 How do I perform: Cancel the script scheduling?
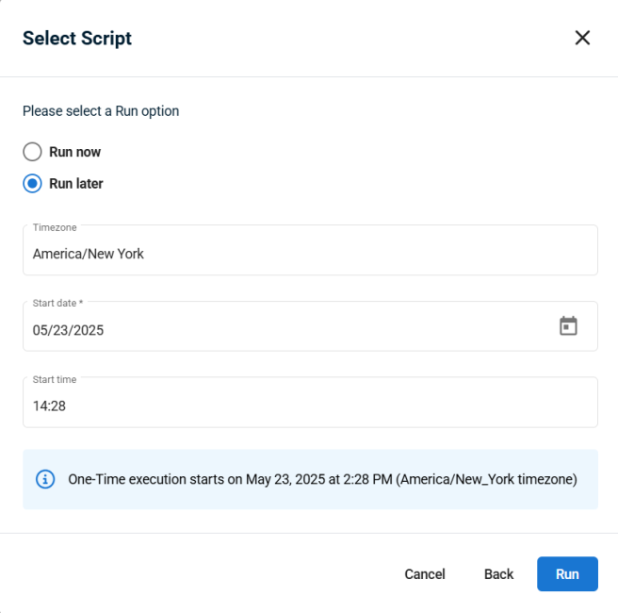(425, 574)
